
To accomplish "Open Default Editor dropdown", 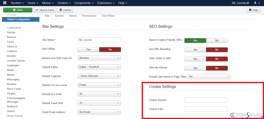I will pos(99,67).
